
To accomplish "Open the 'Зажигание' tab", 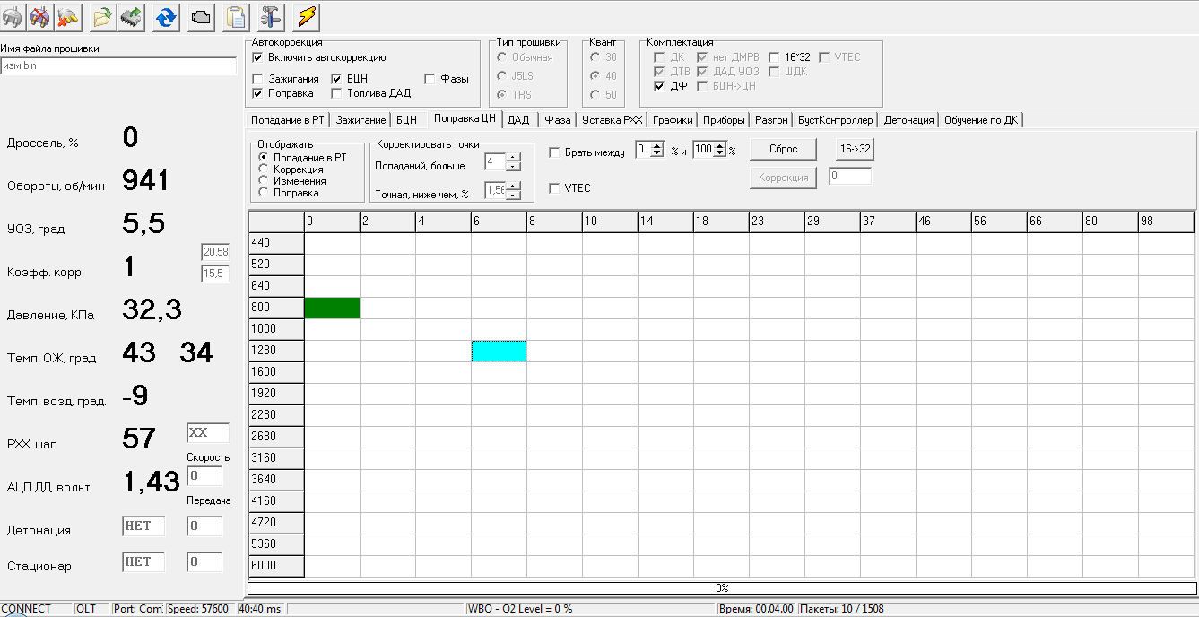I will click(x=361, y=120).
